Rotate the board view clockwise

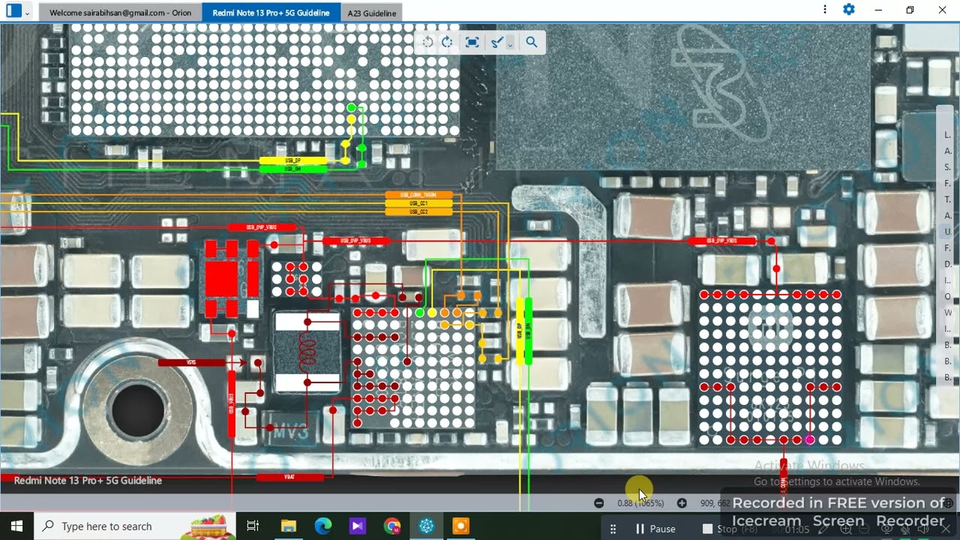tap(448, 42)
